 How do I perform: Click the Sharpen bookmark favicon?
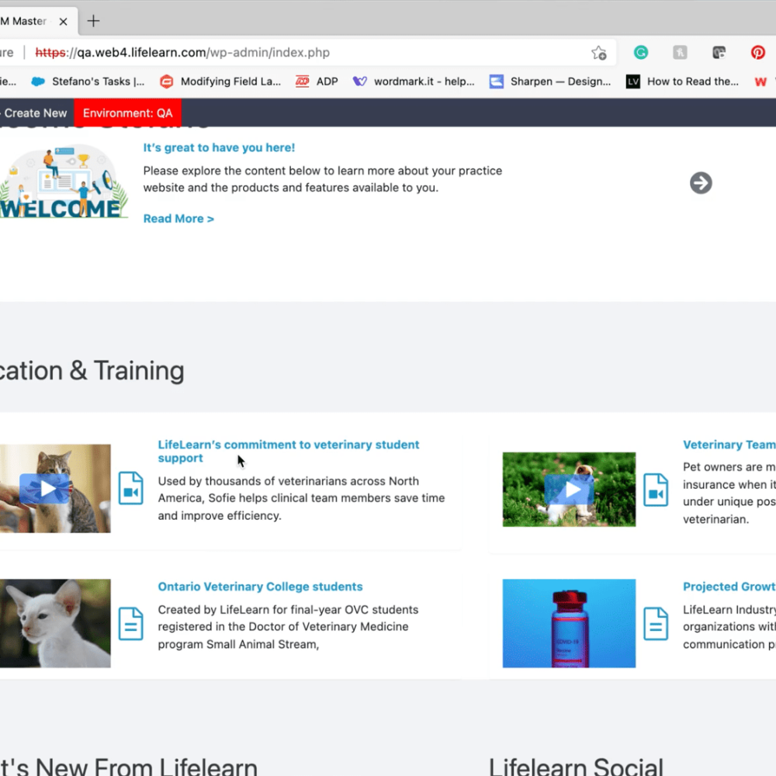pyautogui.click(x=497, y=81)
